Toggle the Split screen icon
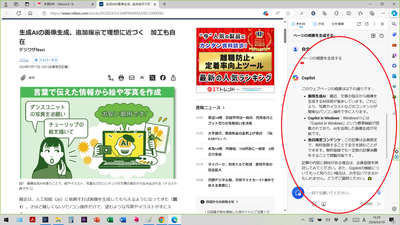The width and height of the screenshot is (400, 225). (x=348, y=13)
